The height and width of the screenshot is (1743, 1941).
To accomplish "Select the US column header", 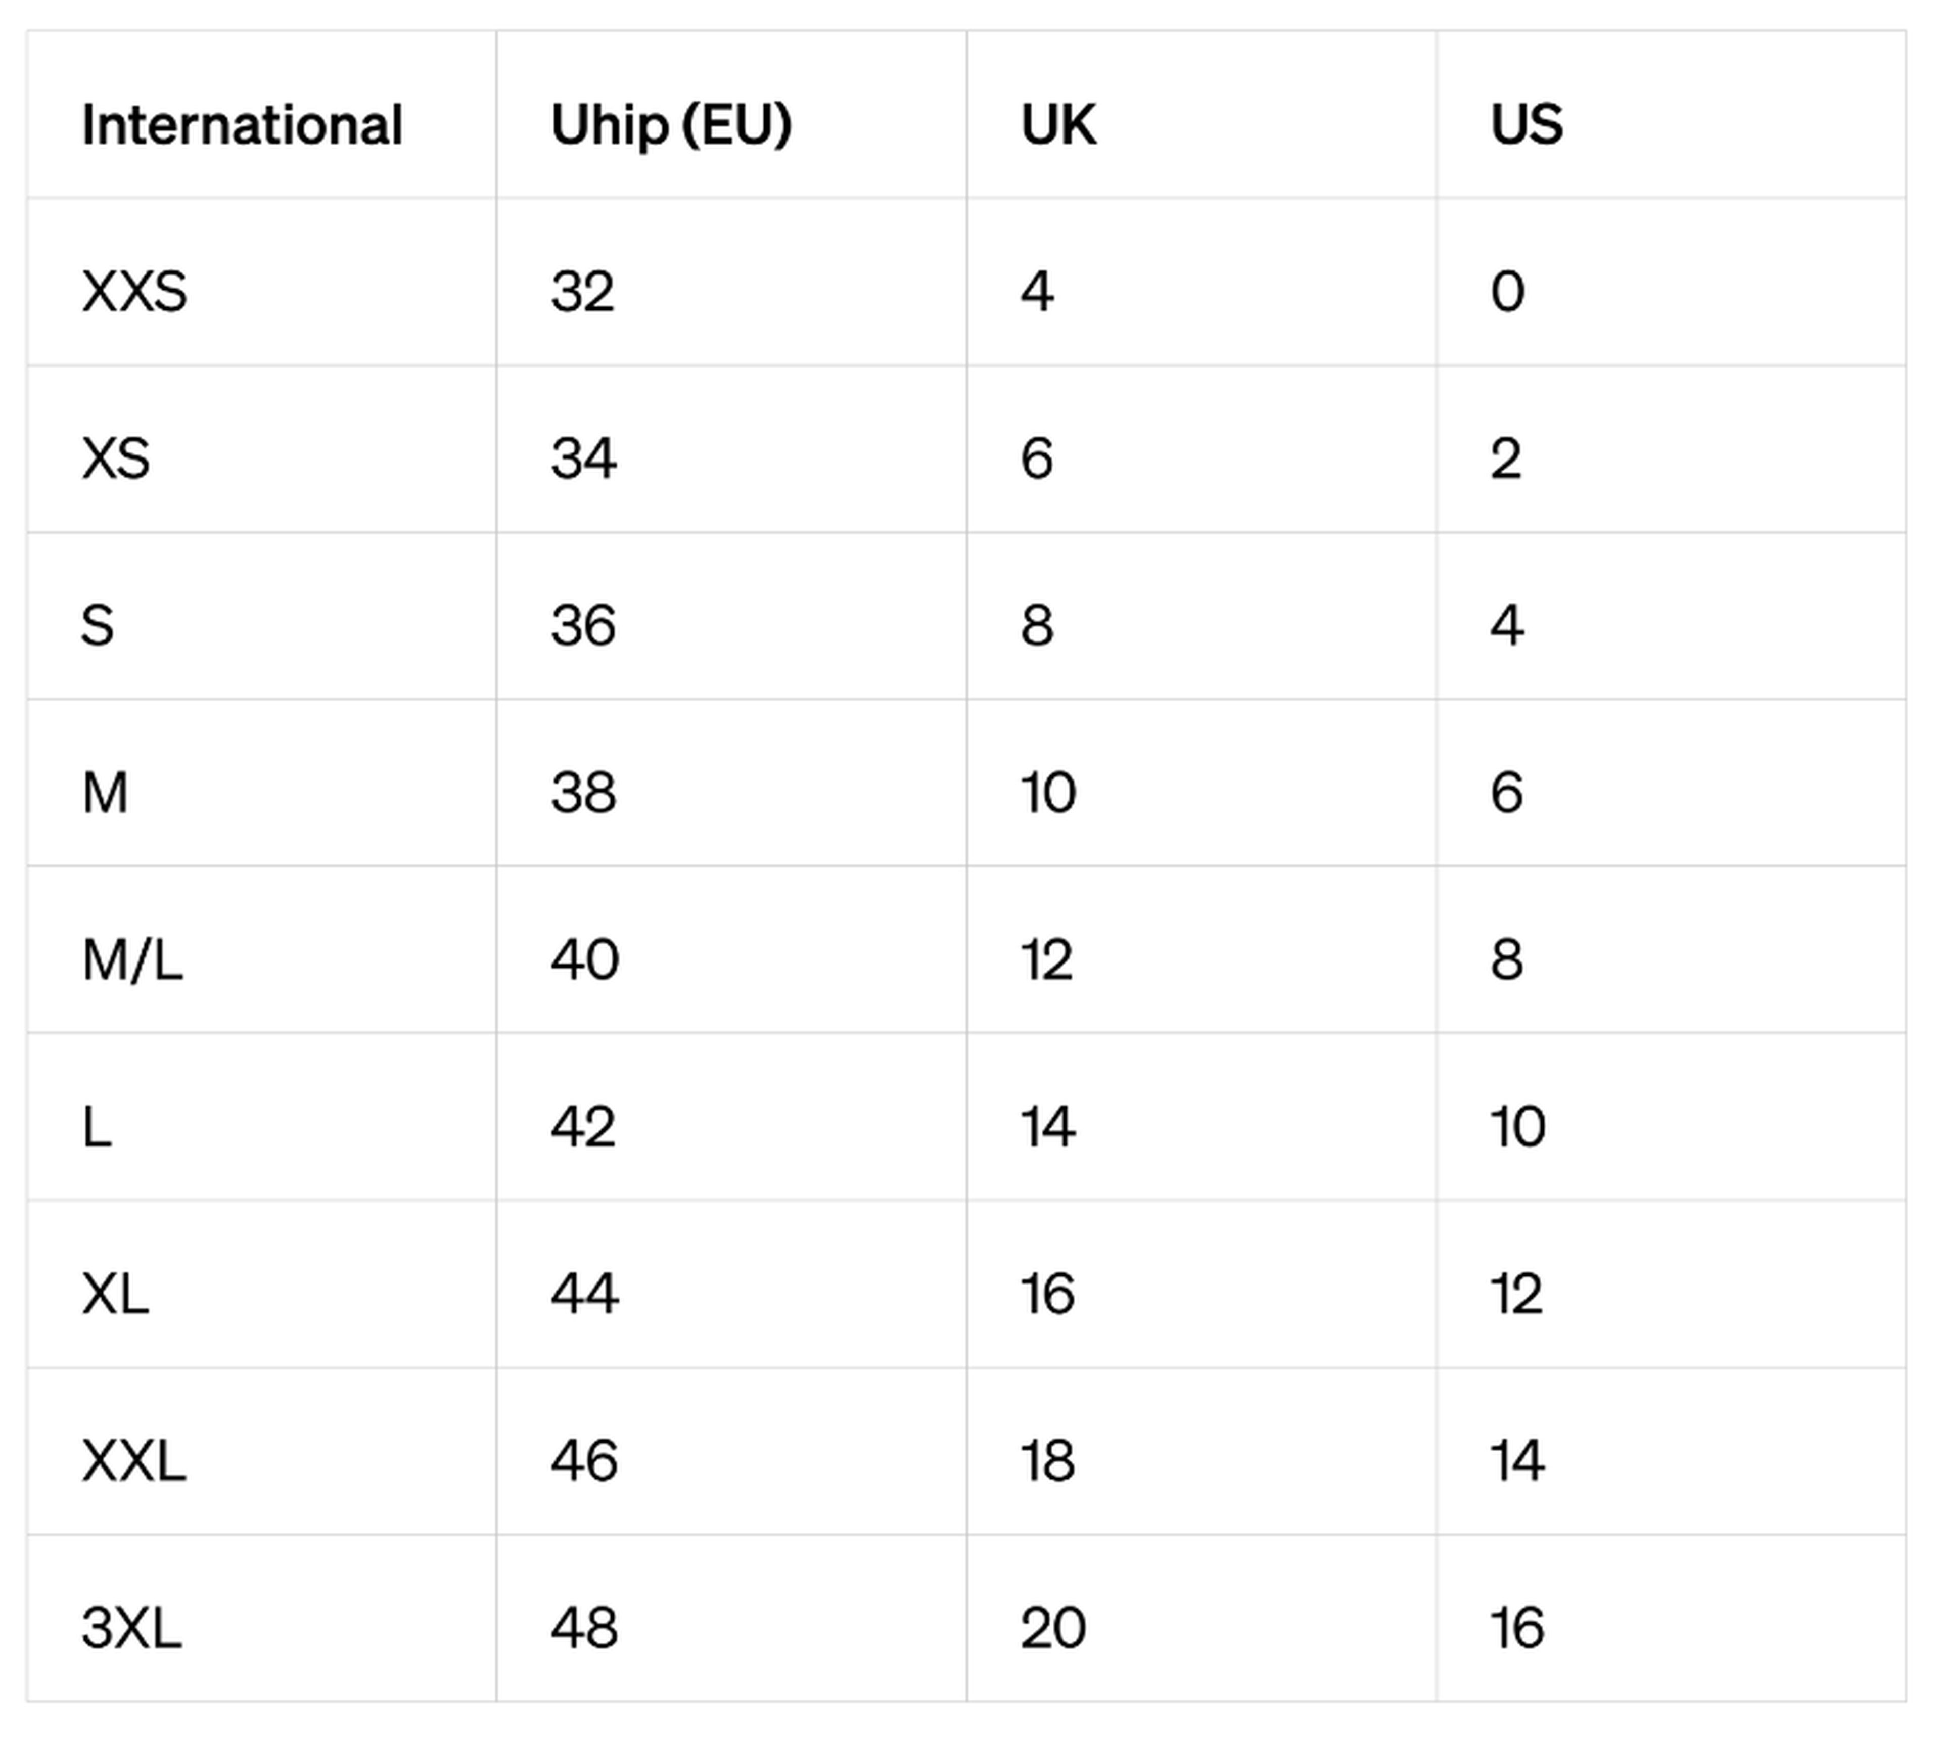I will [1527, 124].
